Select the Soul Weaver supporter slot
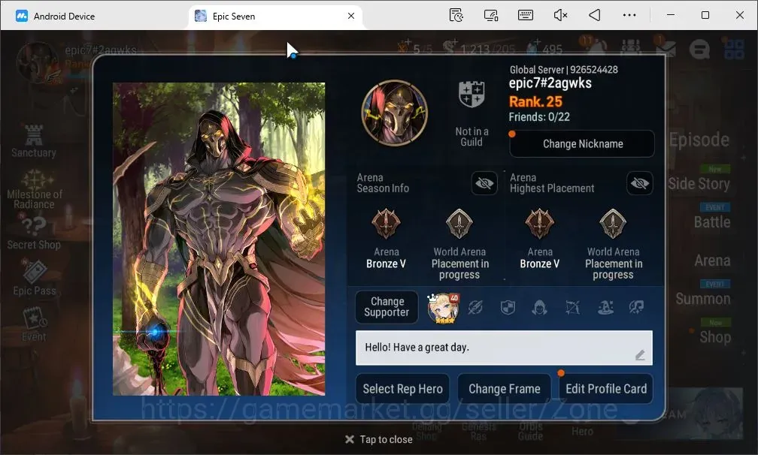Image resolution: width=758 pixels, height=455 pixels. point(637,307)
